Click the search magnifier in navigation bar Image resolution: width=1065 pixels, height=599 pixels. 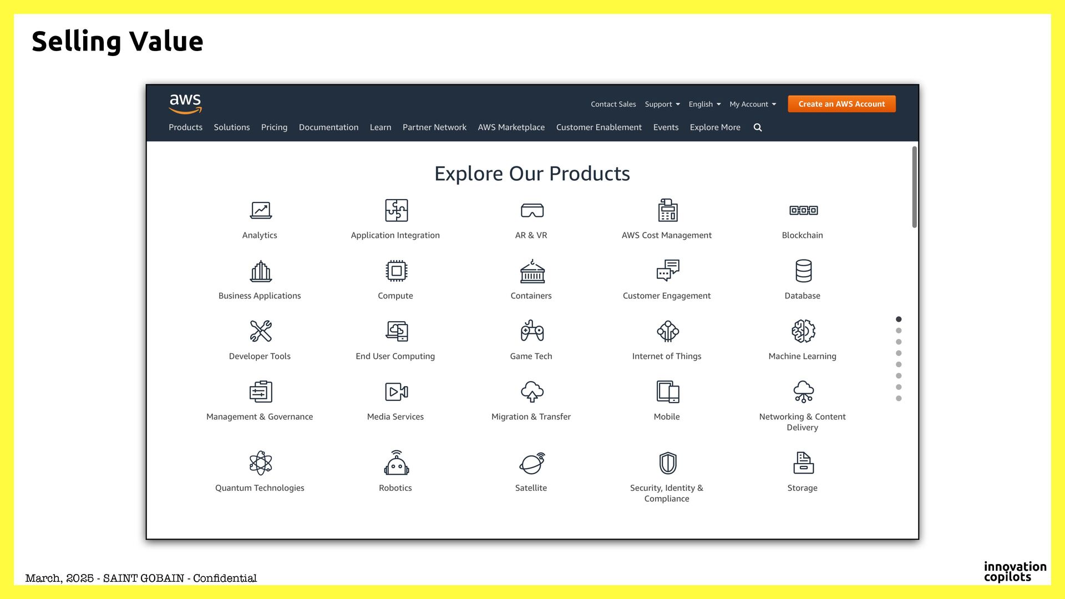[x=758, y=128]
